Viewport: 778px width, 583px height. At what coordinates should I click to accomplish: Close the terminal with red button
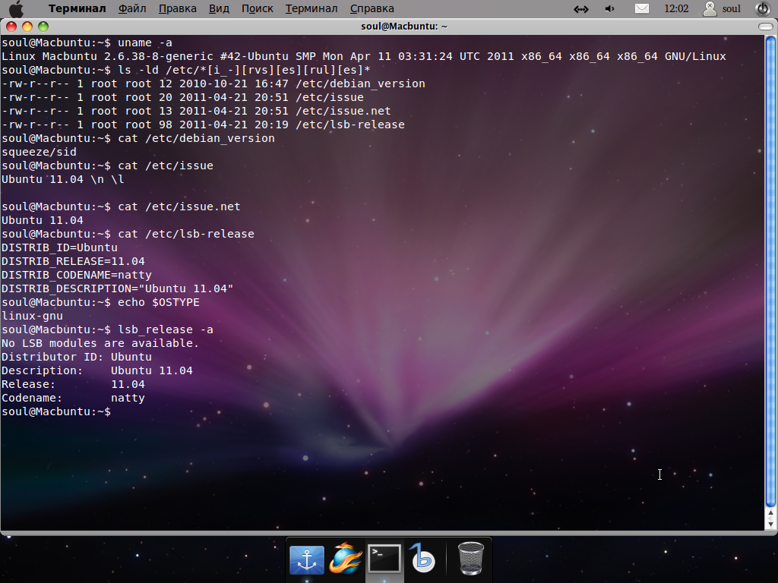[11, 27]
